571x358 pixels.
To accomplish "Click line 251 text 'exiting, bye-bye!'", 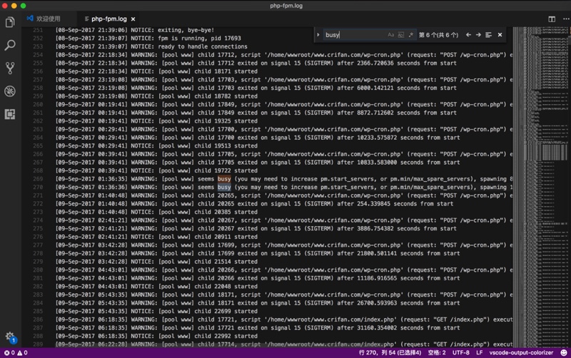I will point(186,30).
